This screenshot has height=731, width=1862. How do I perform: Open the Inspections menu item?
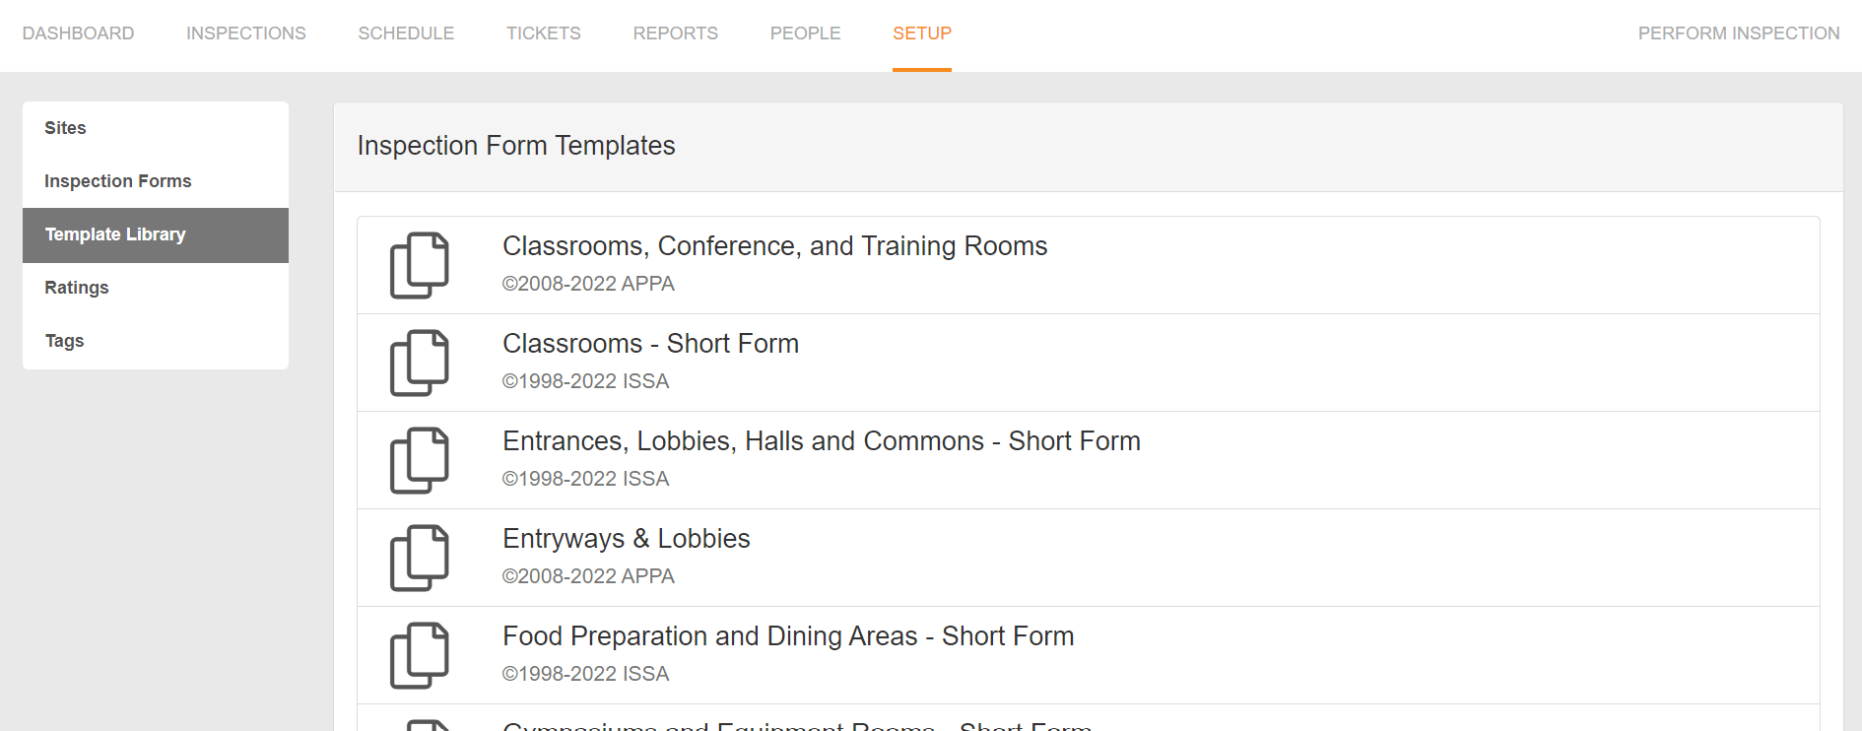coord(245,33)
